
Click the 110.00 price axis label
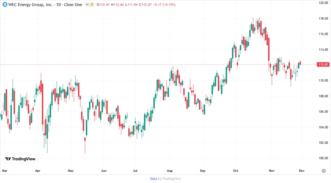pyautogui.click(x=323, y=80)
